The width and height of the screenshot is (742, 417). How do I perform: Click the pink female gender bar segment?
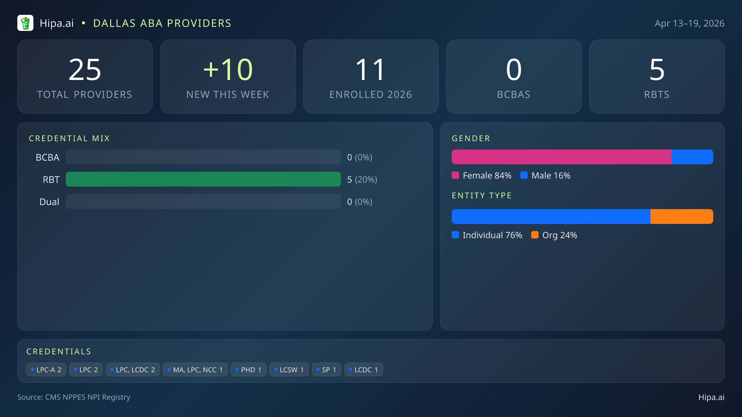click(561, 157)
